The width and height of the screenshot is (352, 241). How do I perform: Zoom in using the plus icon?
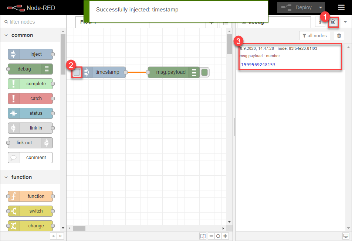(x=225, y=236)
